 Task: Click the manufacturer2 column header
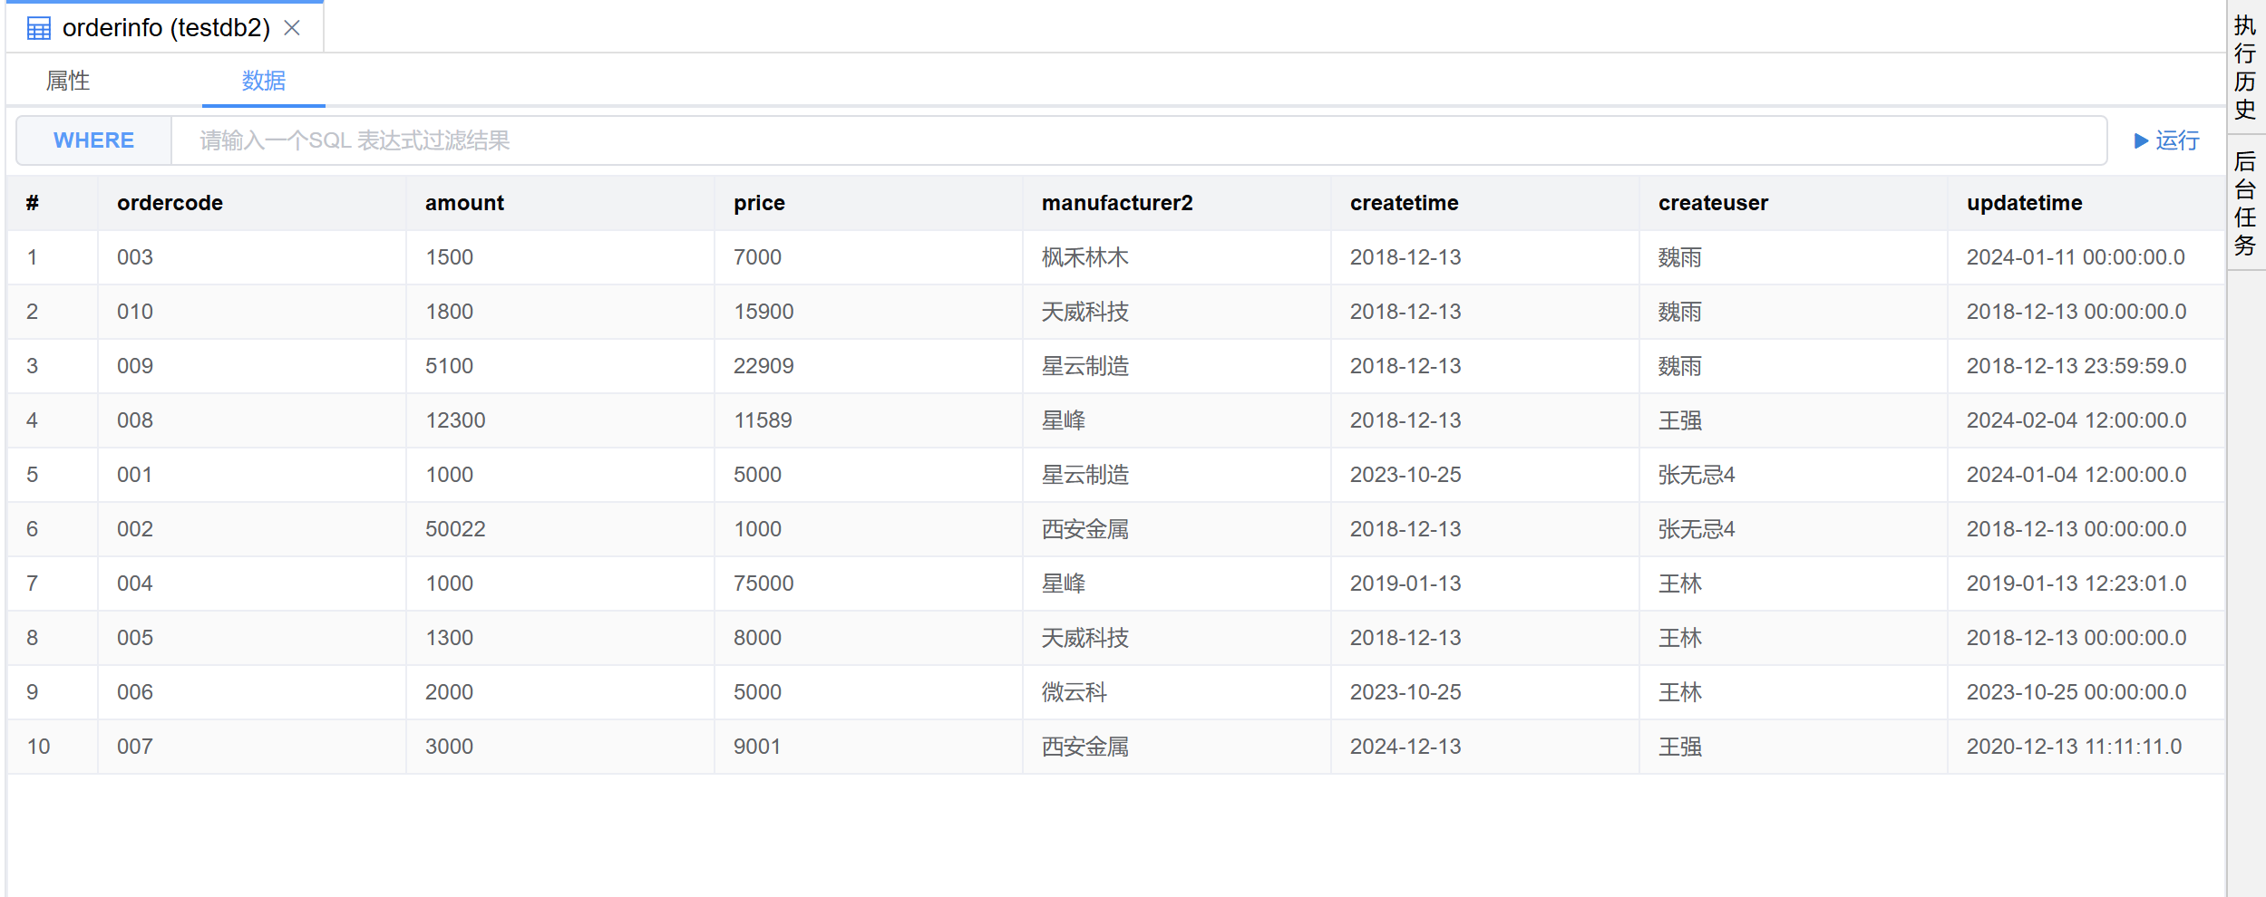[x=1117, y=203]
